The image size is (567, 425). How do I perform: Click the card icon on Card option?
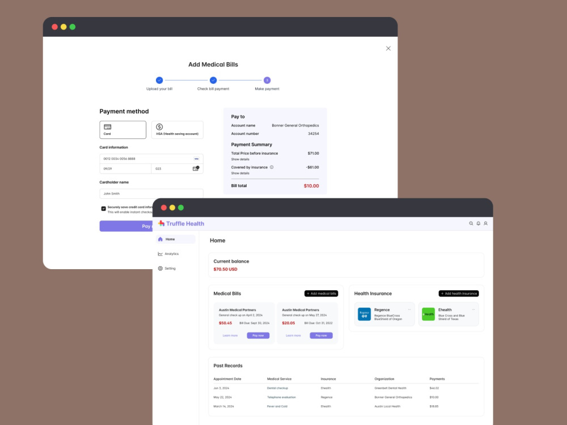point(107,127)
